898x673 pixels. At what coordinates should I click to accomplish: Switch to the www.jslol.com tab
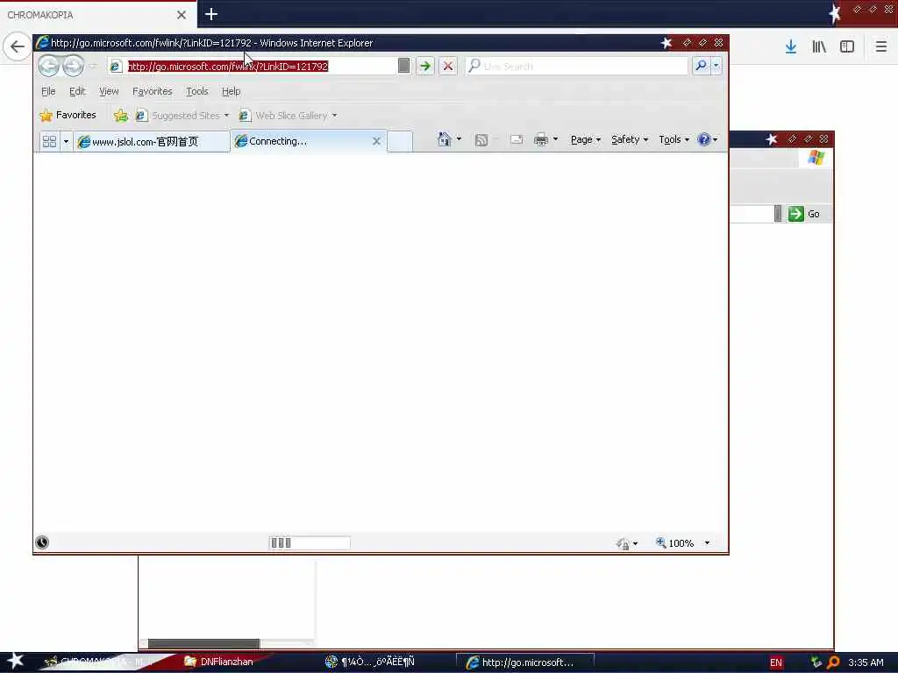point(151,141)
